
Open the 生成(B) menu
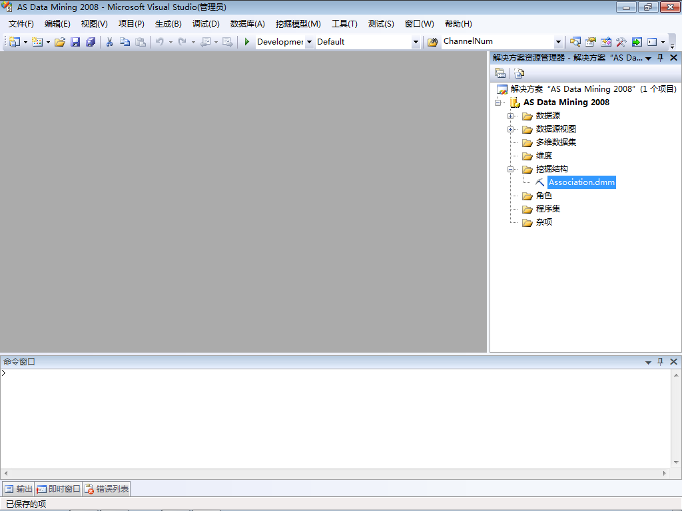coord(169,24)
